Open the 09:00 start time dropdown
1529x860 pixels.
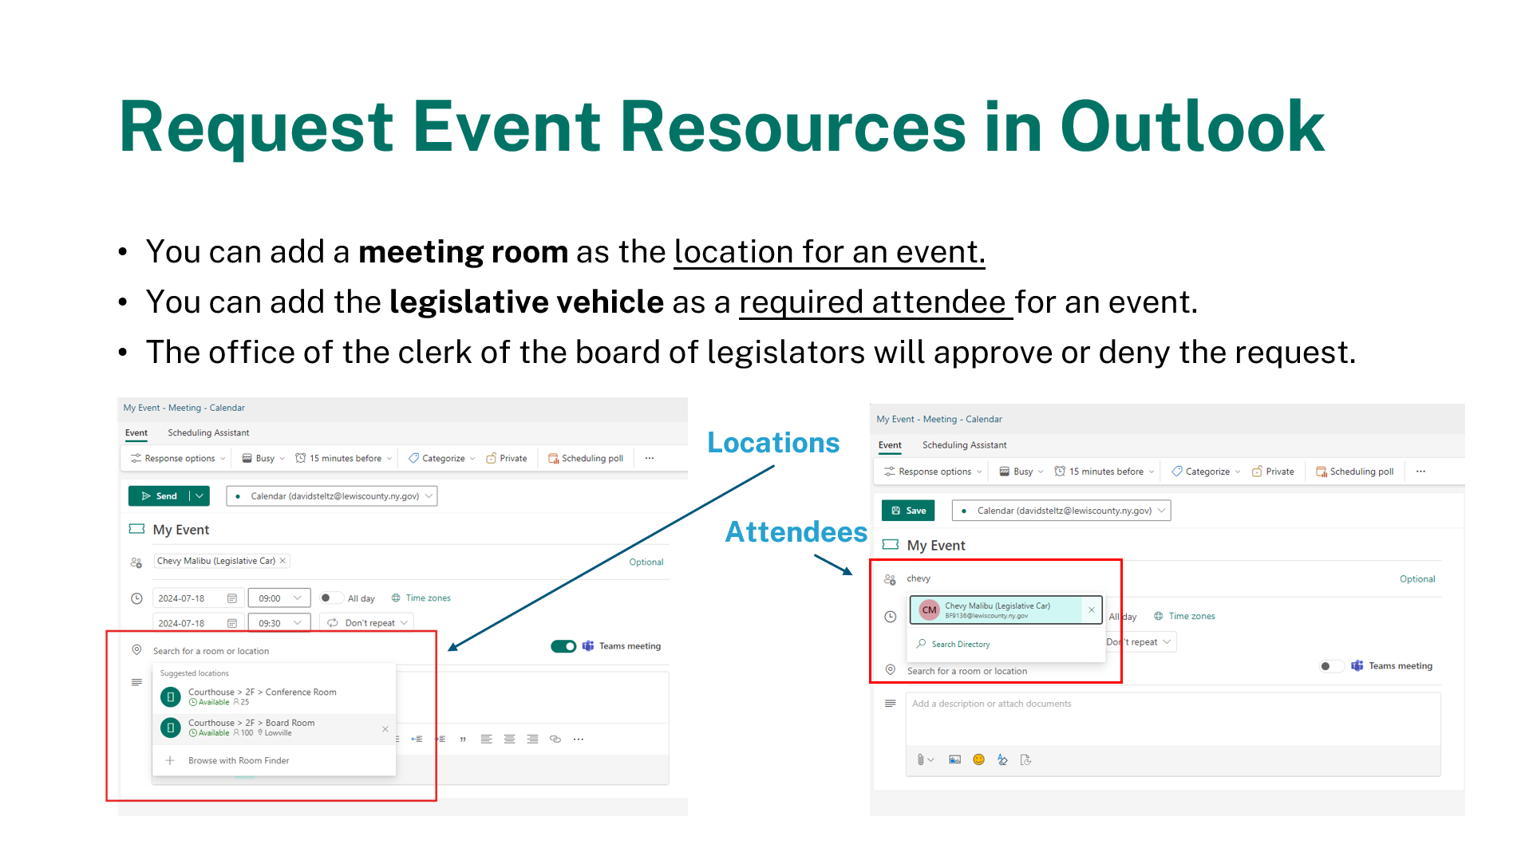click(279, 598)
